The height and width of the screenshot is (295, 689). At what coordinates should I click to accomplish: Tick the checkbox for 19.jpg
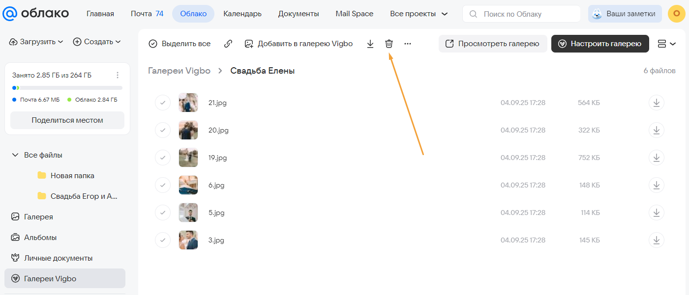point(163,158)
